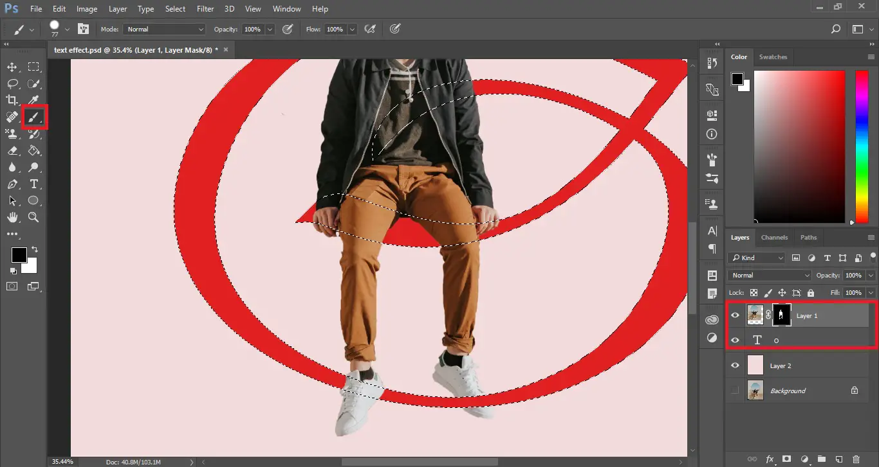Show the Background layer
The image size is (879, 467).
[x=734, y=390]
